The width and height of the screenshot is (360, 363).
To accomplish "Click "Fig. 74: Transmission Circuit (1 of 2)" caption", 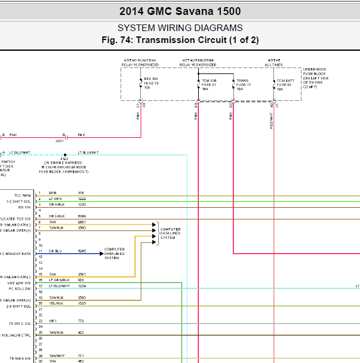I will click(180, 40).
